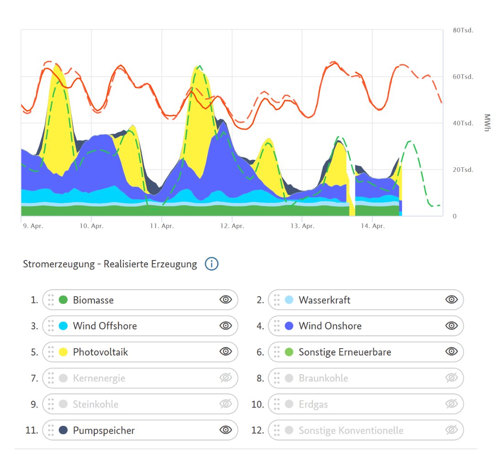Hide Pumpspeicher using its eye icon
The image size is (499, 467).
click(x=226, y=430)
